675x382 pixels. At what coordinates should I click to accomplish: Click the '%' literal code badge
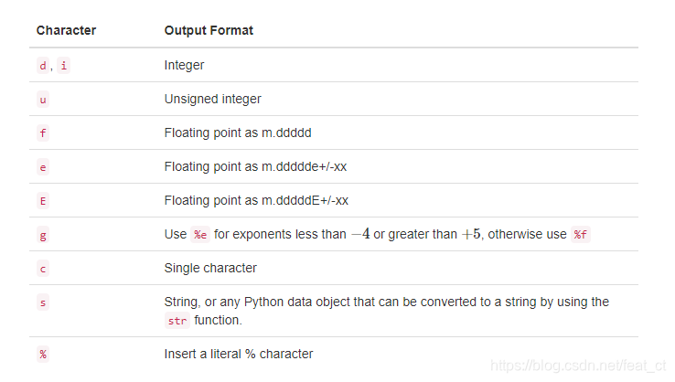pyautogui.click(x=43, y=355)
